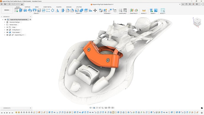Select the Thread coil tool
Screen dimensions: 204x115
tap(43, 10)
